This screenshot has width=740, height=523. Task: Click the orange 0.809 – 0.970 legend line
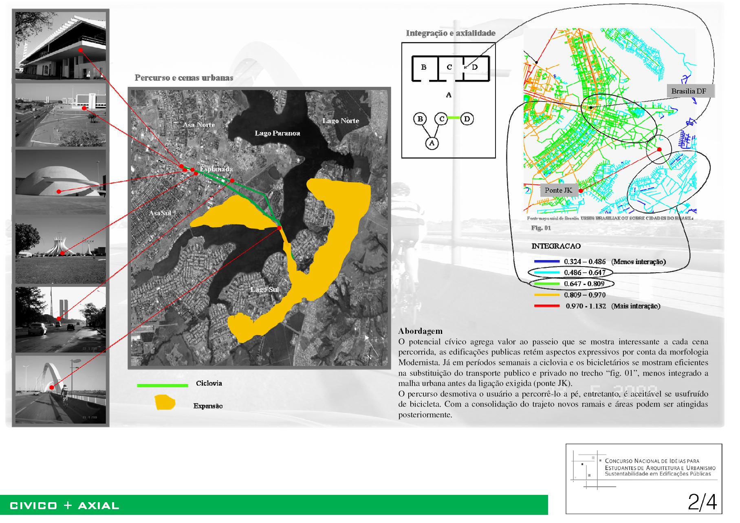tap(547, 295)
